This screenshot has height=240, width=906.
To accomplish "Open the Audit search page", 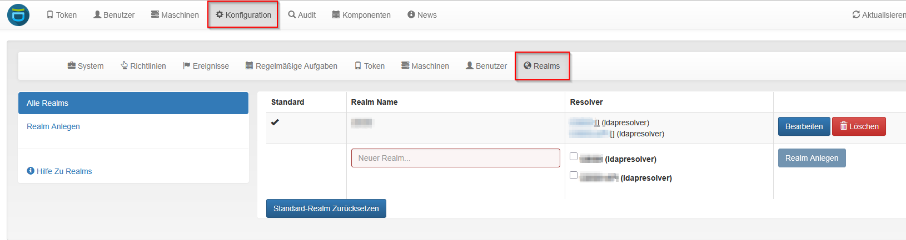I will pos(302,15).
